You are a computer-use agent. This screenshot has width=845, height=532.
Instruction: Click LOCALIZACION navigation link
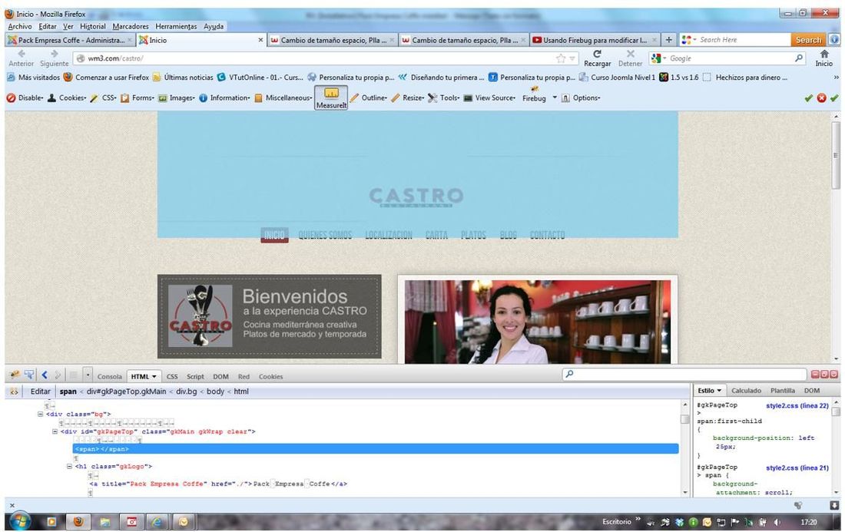coord(389,236)
